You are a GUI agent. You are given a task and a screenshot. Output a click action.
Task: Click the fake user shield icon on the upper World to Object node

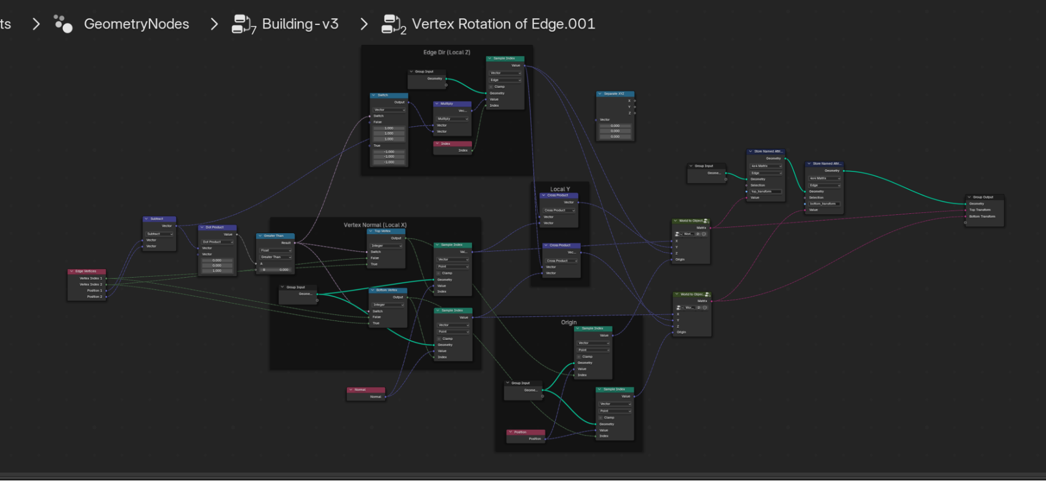(704, 234)
